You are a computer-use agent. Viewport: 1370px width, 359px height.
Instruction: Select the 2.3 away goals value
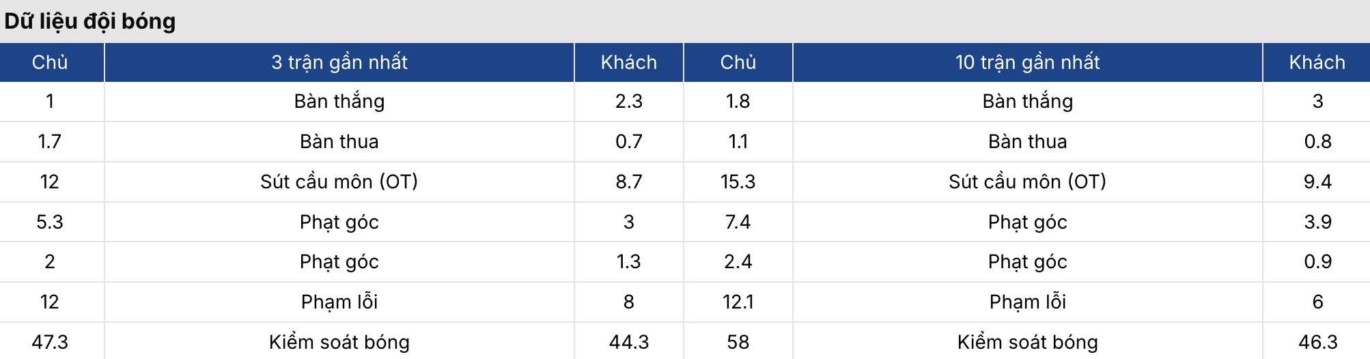click(628, 101)
